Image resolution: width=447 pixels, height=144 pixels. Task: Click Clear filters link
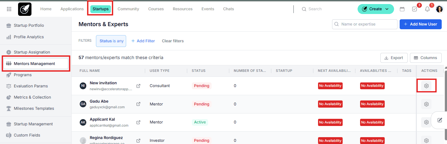coord(173,41)
